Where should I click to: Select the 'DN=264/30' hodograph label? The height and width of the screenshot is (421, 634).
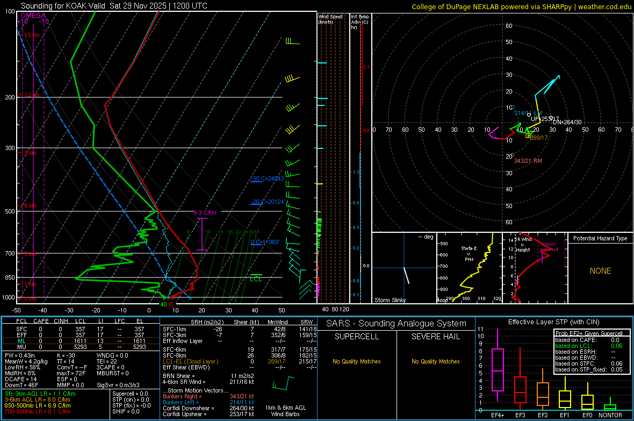point(567,122)
